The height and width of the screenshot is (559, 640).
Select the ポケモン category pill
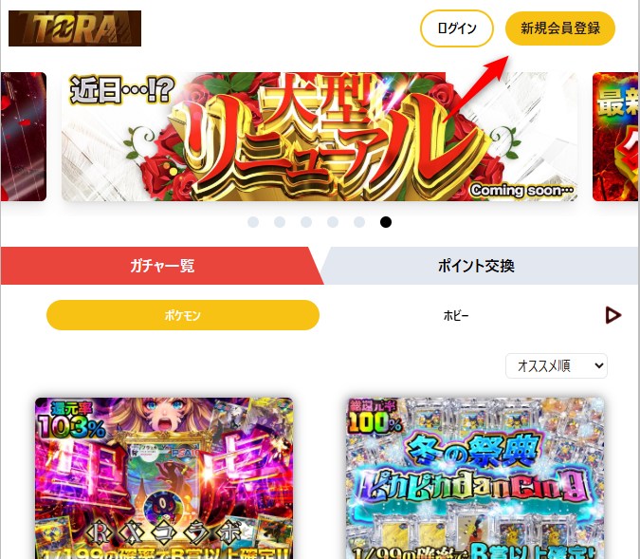tap(183, 315)
